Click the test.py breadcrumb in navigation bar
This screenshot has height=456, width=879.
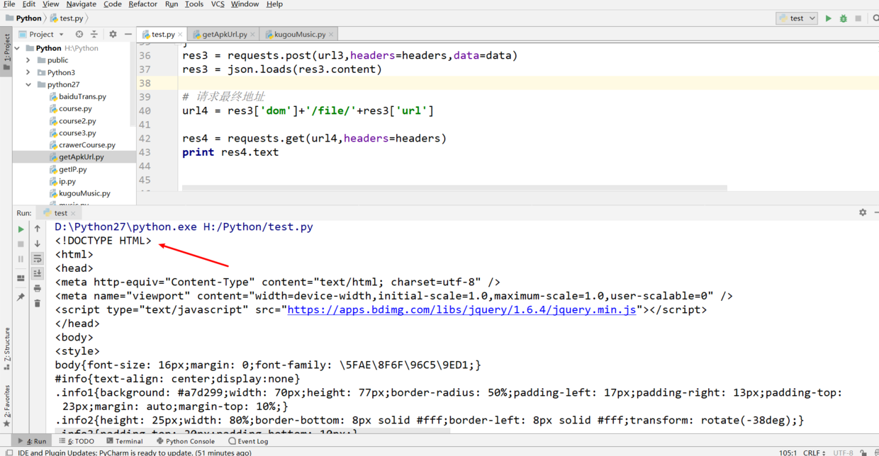pyautogui.click(x=67, y=18)
